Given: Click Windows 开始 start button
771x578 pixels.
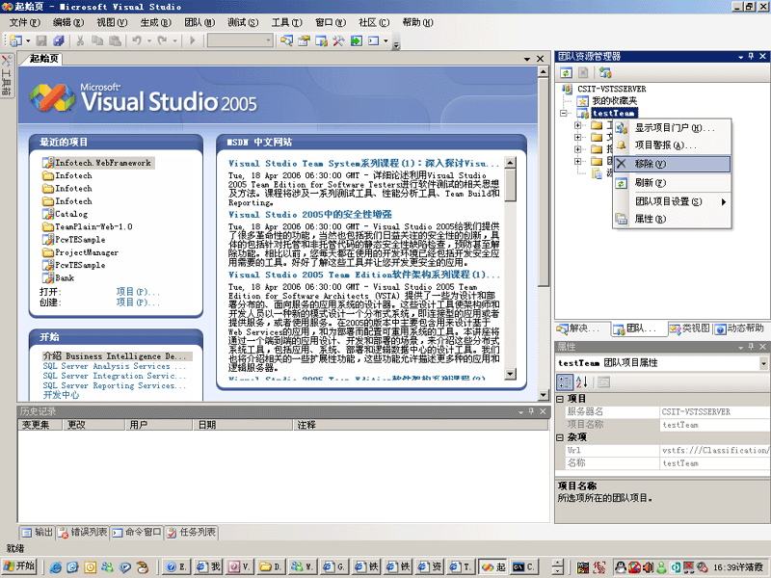Looking at the screenshot, I should pyautogui.click(x=19, y=566).
